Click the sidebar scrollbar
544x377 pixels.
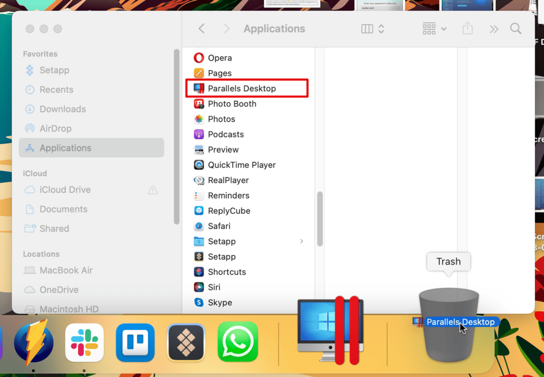pyautogui.click(x=176, y=136)
